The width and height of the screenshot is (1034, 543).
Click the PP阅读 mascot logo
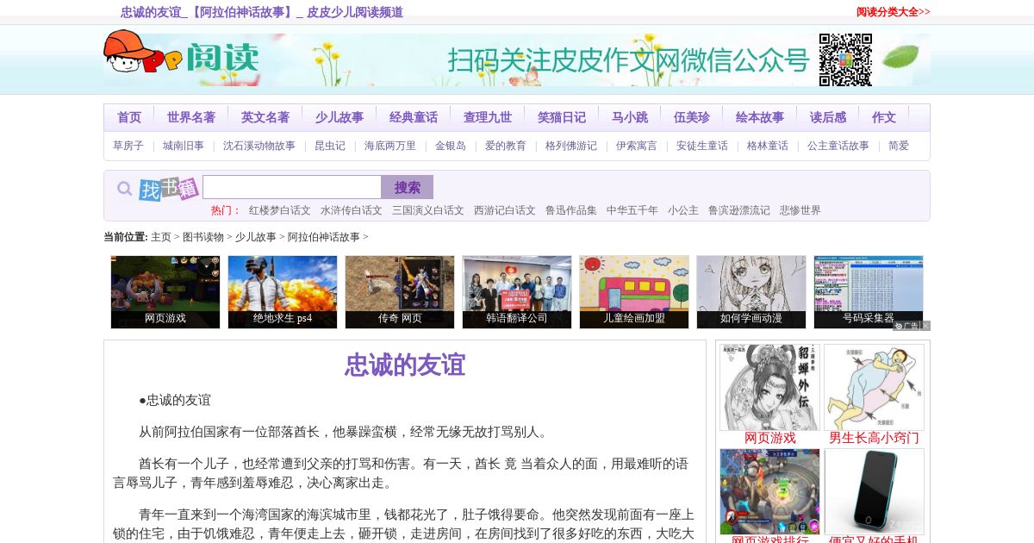(181, 53)
